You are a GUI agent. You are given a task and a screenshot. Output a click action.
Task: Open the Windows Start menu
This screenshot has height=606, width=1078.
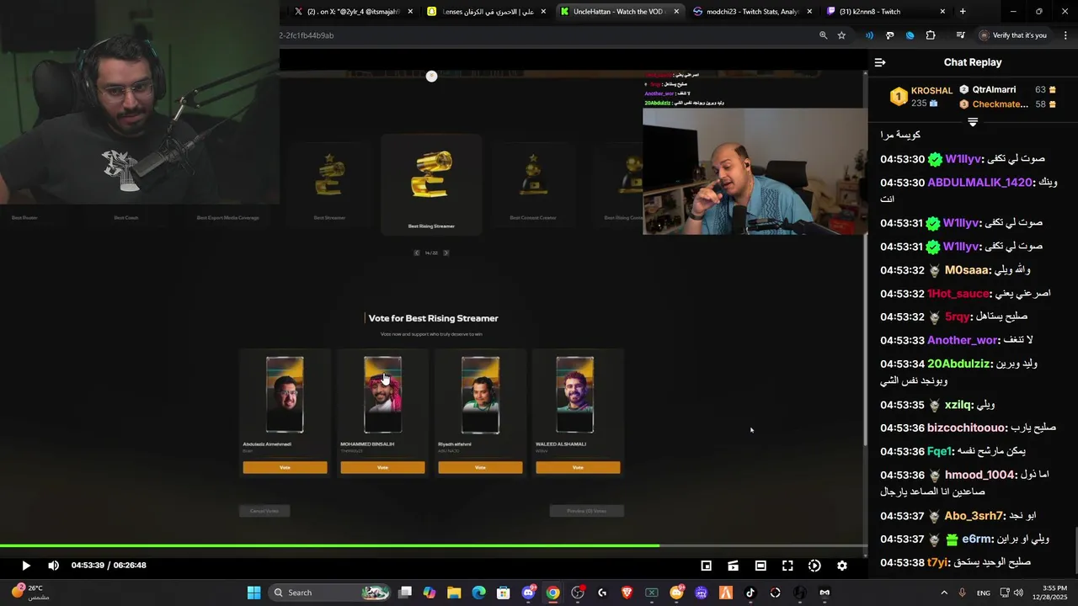coord(253,593)
